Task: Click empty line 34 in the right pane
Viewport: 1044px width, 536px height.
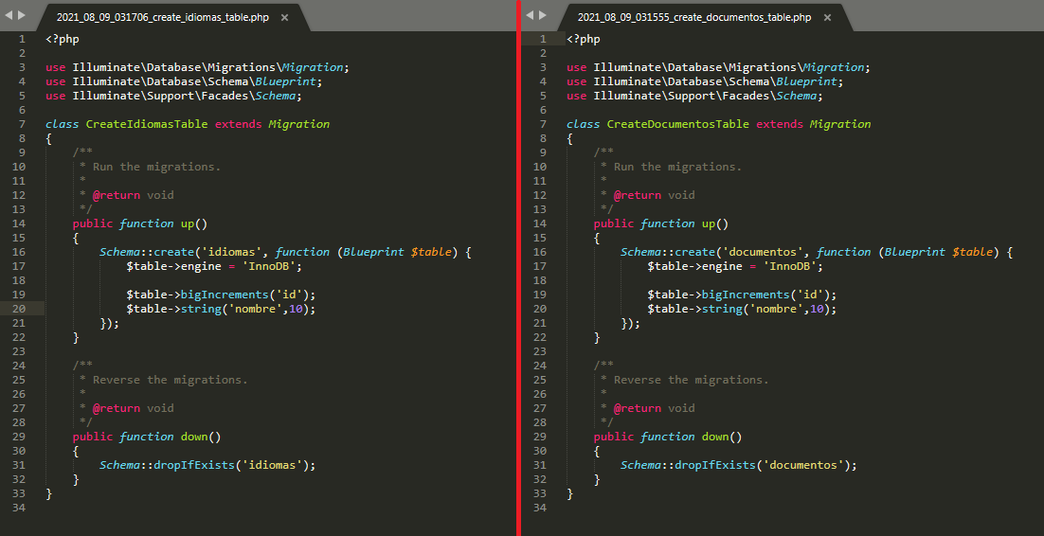Action: click(758, 508)
